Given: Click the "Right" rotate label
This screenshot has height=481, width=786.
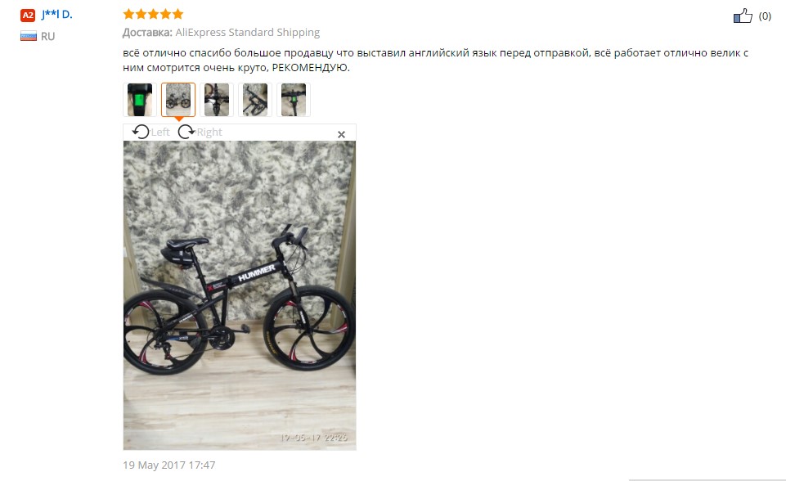Looking at the screenshot, I should 209,132.
